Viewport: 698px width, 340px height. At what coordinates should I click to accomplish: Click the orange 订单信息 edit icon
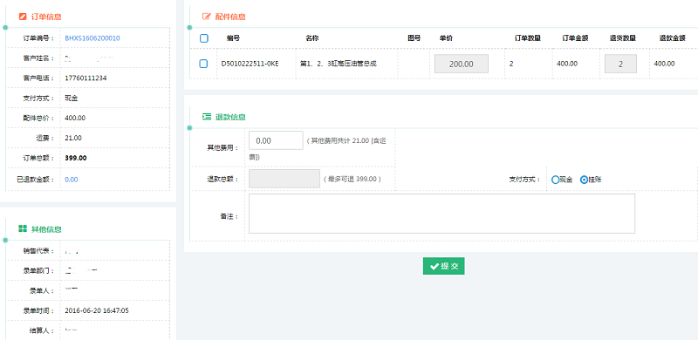click(23, 17)
